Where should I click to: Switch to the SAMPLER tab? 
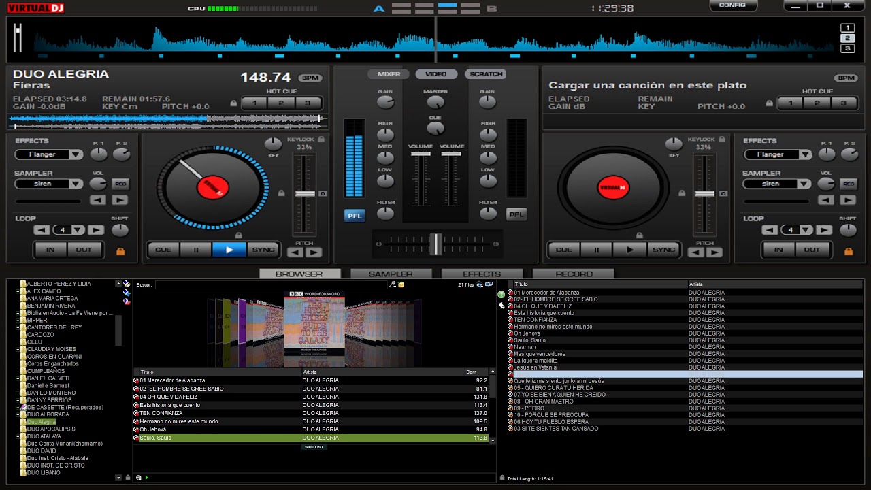point(391,274)
